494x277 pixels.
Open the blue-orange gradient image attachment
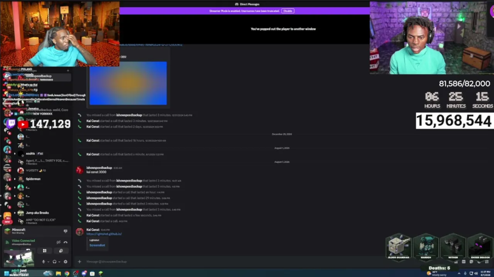128,83
